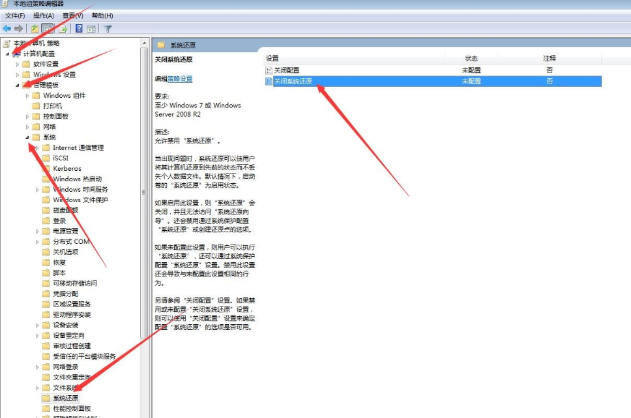
Task: Expand the Windows 设置 tree node
Action: [x=18, y=74]
